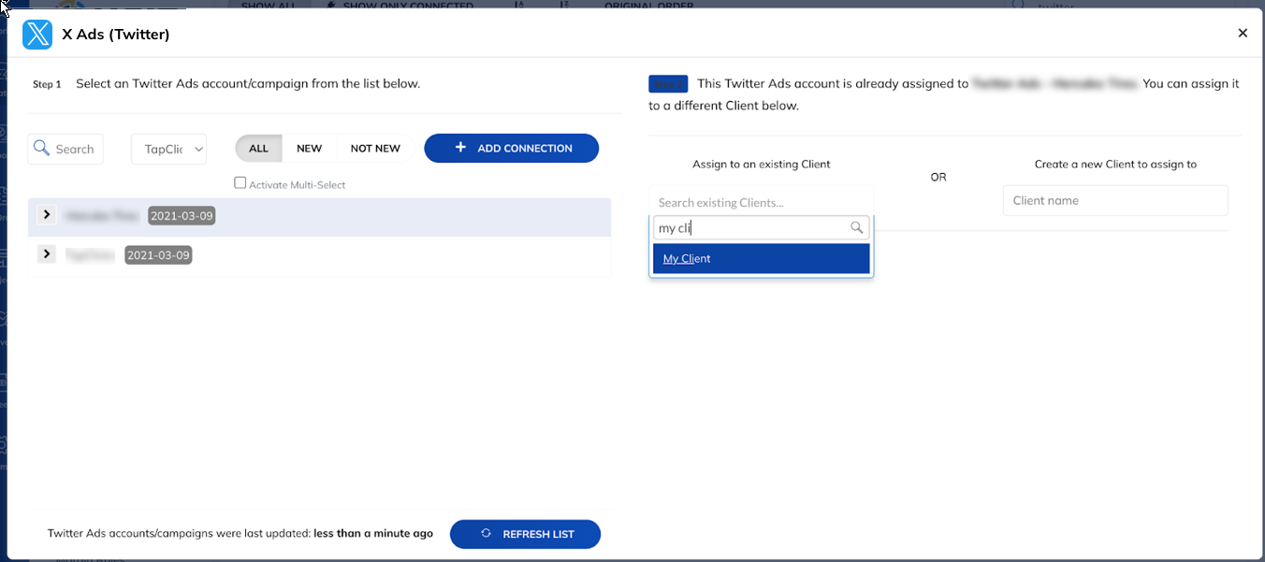
Task: Click the 'my cli' client search box
Action: click(761, 228)
